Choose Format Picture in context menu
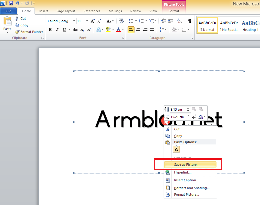 pyautogui.click(x=190, y=195)
